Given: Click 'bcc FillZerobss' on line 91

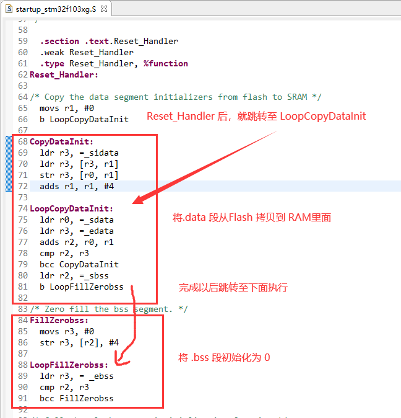Looking at the screenshot, I should tap(77, 399).
